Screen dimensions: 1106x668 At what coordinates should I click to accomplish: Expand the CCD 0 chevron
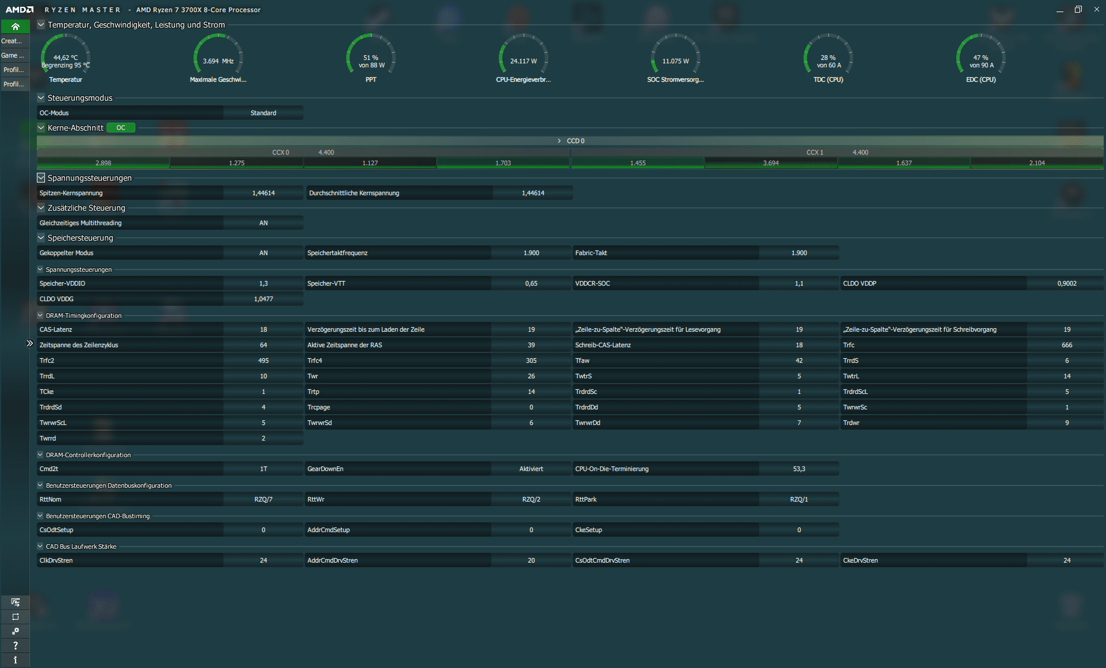(559, 141)
